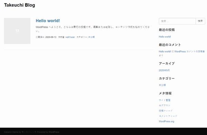Screen dimensions: 207x135
Task: Click the カテゴリー widget heading
Action: 167,78
